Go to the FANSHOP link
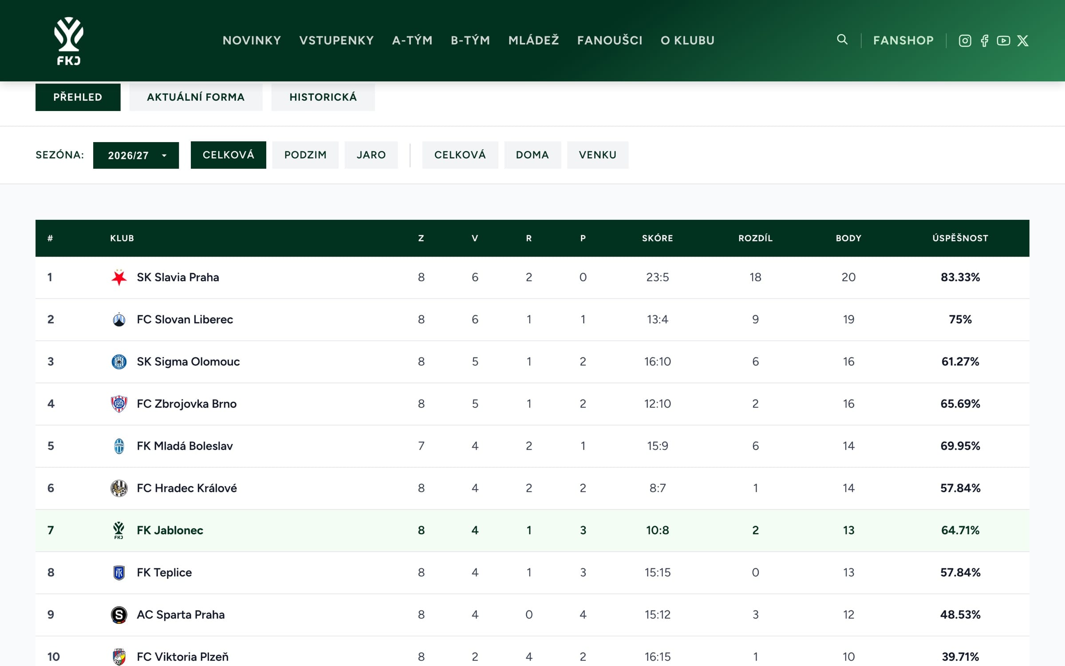 pos(903,40)
